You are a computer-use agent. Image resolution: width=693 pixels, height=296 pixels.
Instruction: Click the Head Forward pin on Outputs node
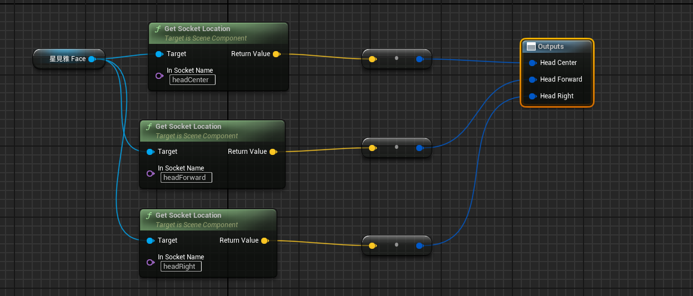tap(532, 79)
